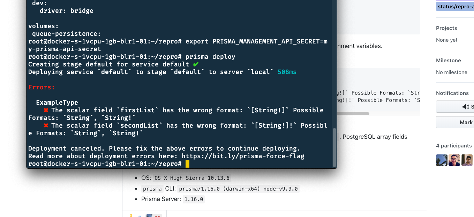
Task: Click the speaker icon on the Subscribe button
Action: [465, 107]
